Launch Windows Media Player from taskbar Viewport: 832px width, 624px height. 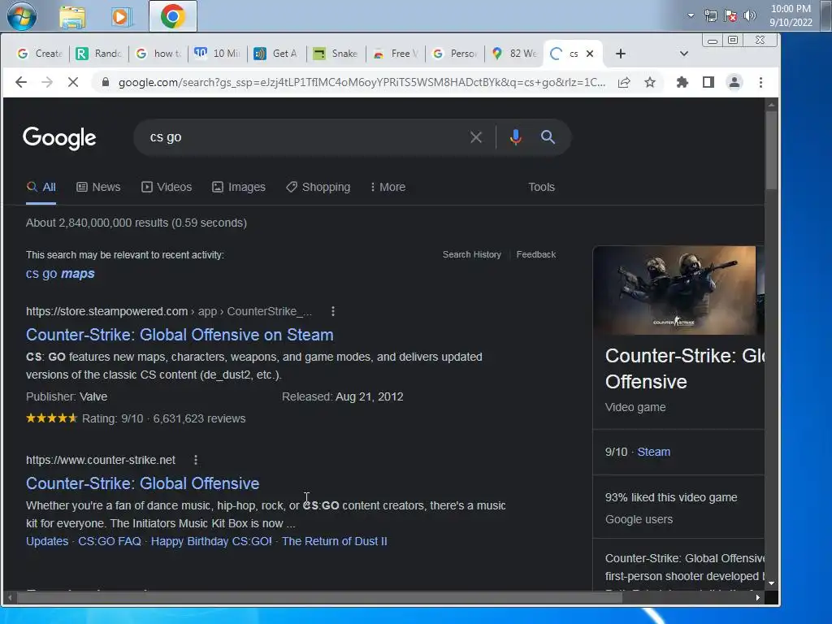tap(121, 17)
